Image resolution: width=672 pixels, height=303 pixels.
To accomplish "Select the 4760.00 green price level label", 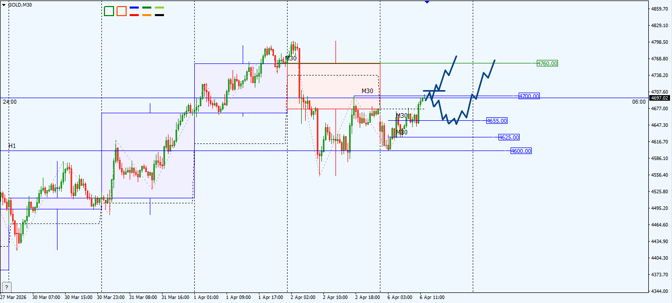I will click(x=547, y=63).
